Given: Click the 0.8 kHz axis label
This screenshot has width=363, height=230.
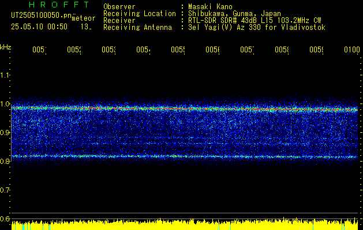Looking at the screenshot, I should point(5,161).
